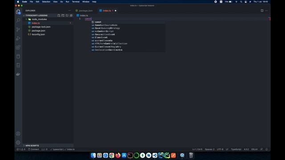Open the Help menu

94,2
